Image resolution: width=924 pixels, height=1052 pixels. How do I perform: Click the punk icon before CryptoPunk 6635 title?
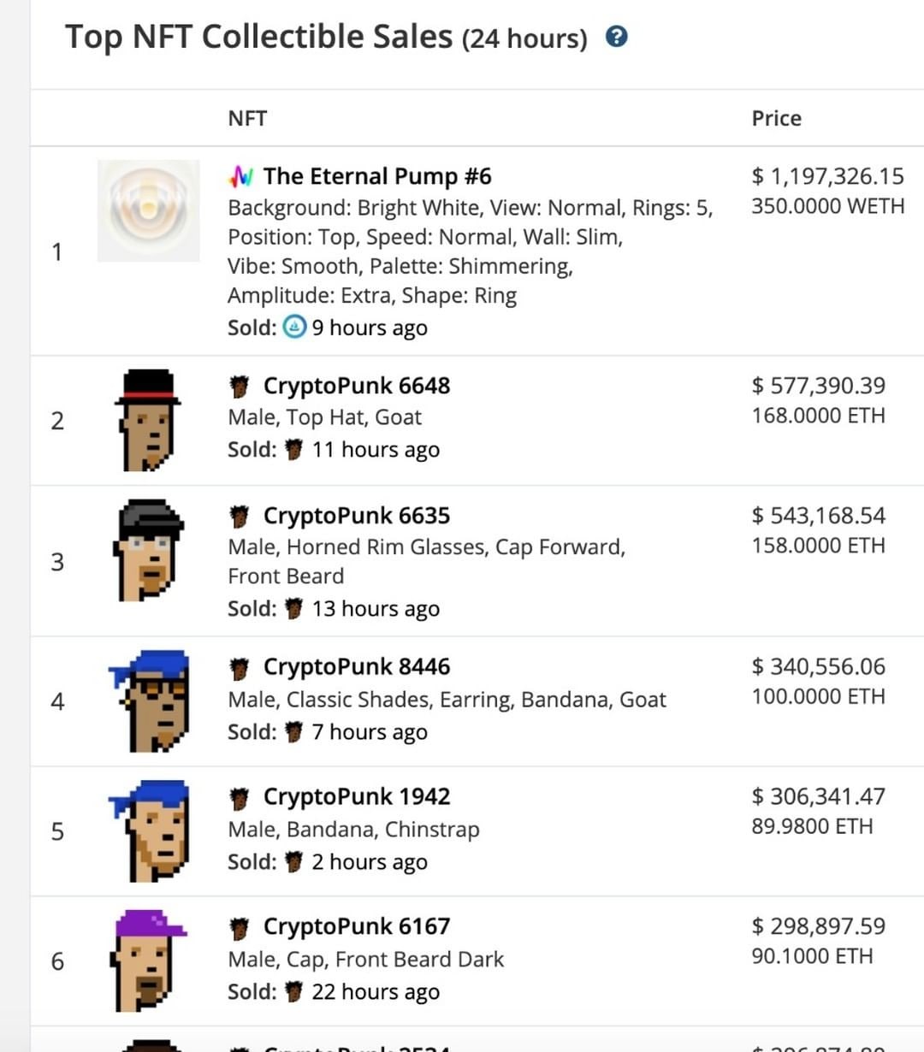click(x=240, y=516)
